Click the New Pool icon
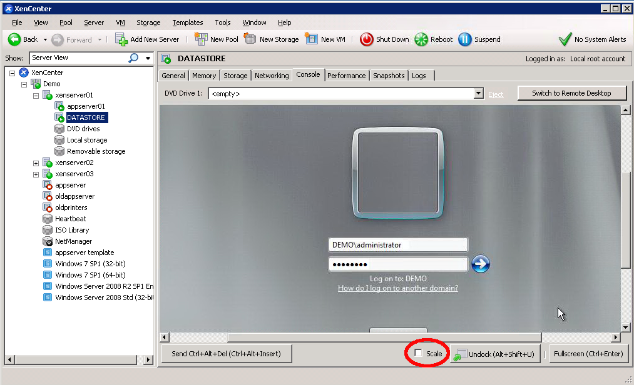 click(x=200, y=39)
